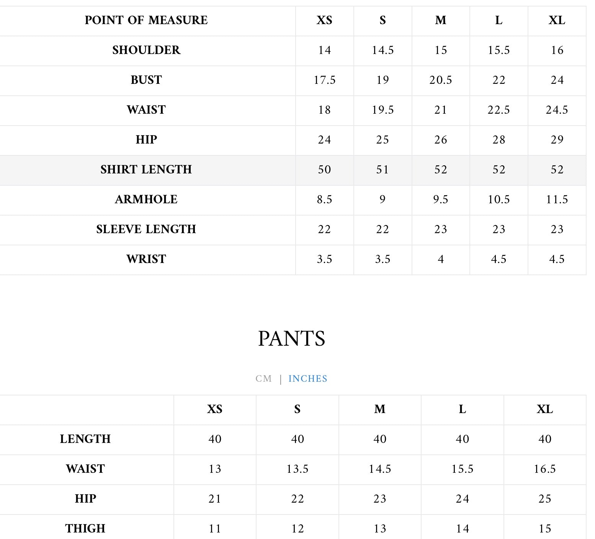The height and width of the screenshot is (539, 595).
Task: Click the 17.5 bust value for XS
Action: coord(324,80)
